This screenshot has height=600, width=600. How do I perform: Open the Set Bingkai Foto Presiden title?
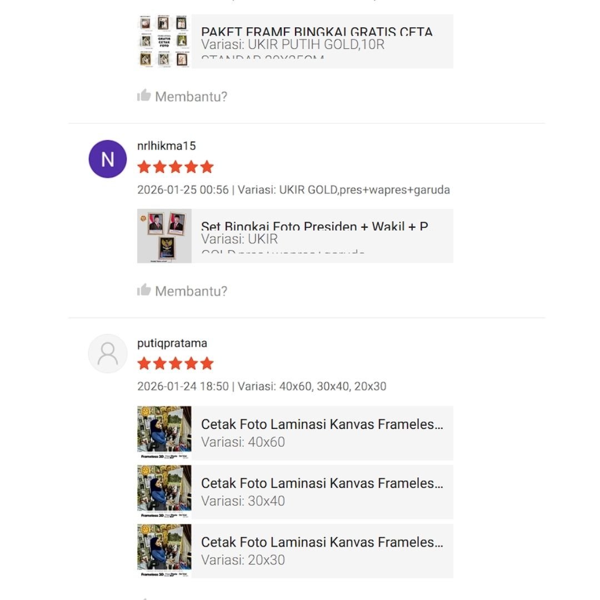coord(314,227)
